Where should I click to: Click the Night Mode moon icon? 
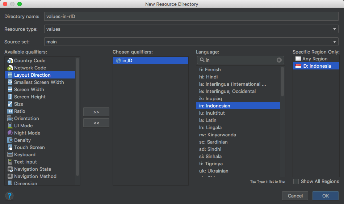(x=10, y=133)
